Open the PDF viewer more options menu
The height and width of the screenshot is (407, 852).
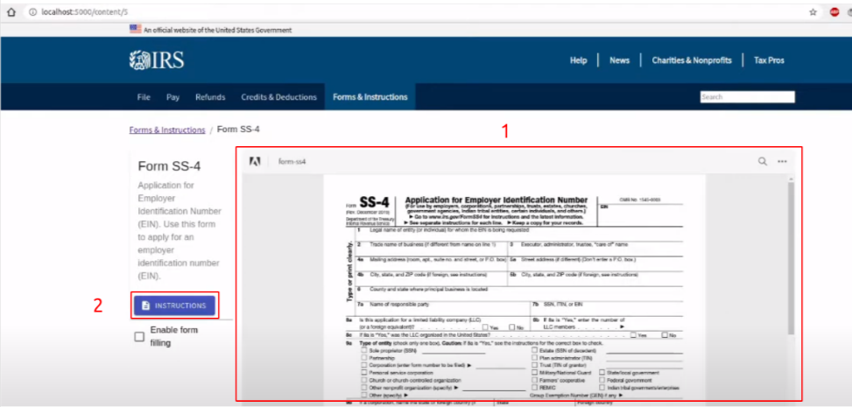pos(782,161)
